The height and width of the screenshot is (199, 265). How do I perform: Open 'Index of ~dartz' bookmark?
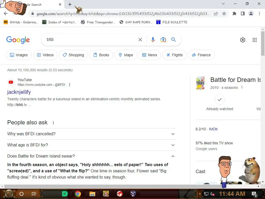pos(59,22)
